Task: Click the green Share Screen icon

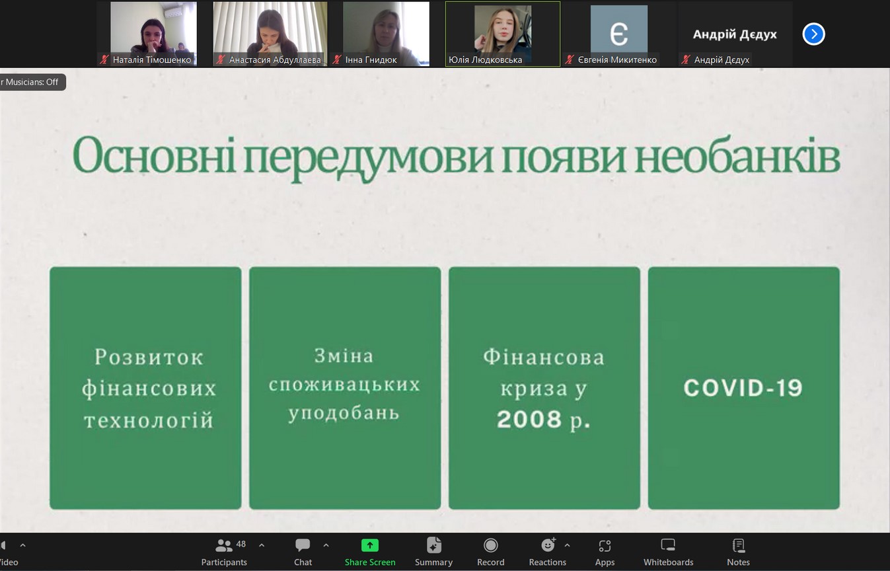Action: pyautogui.click(x=369, y=546)
